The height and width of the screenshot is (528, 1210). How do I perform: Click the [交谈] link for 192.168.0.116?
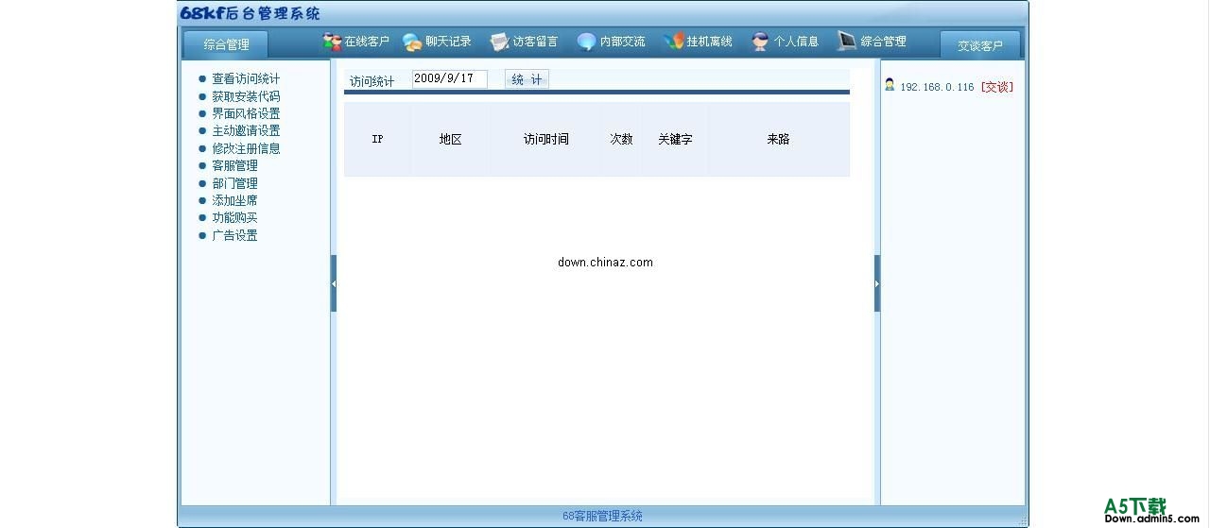click(x=996, y=87)
